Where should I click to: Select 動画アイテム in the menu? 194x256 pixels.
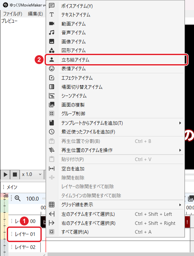pos(115,24)
